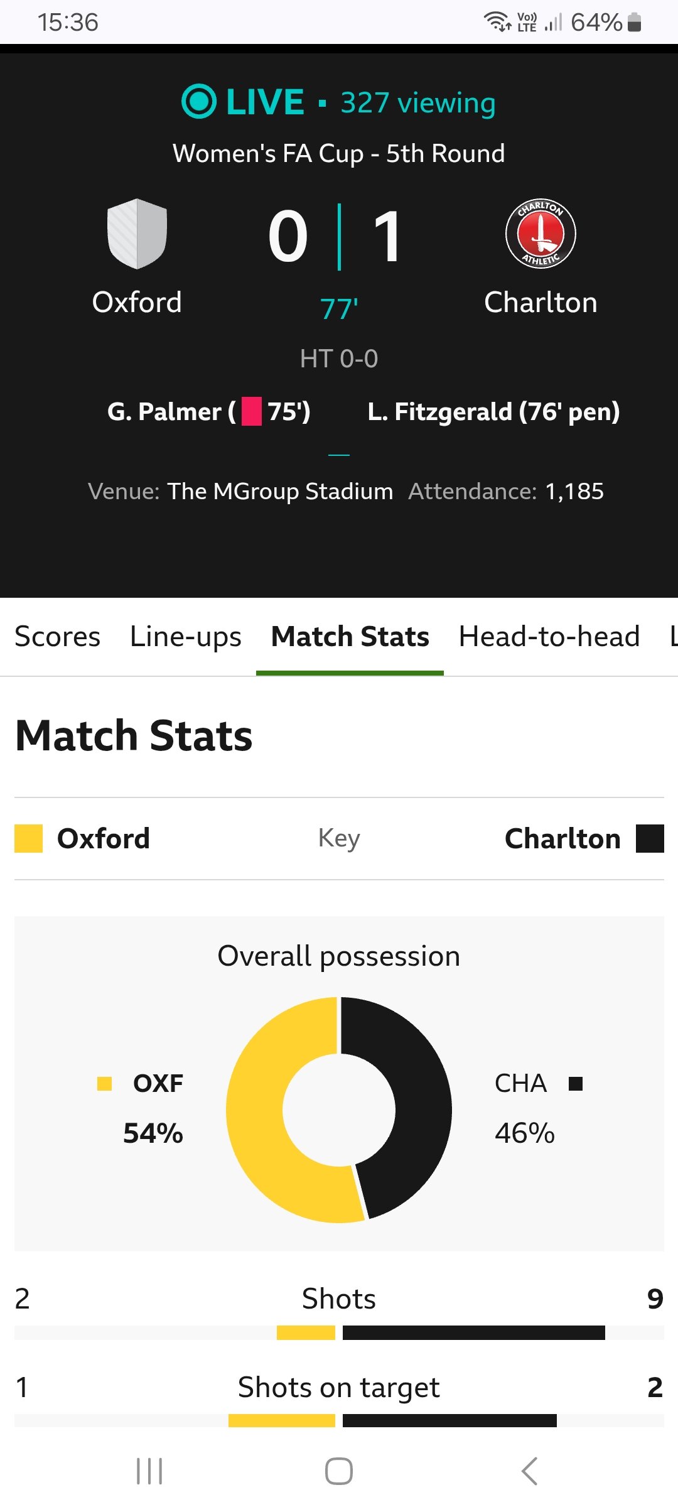Tap the yellow Oxford key swatch

[x=28, y=839]
